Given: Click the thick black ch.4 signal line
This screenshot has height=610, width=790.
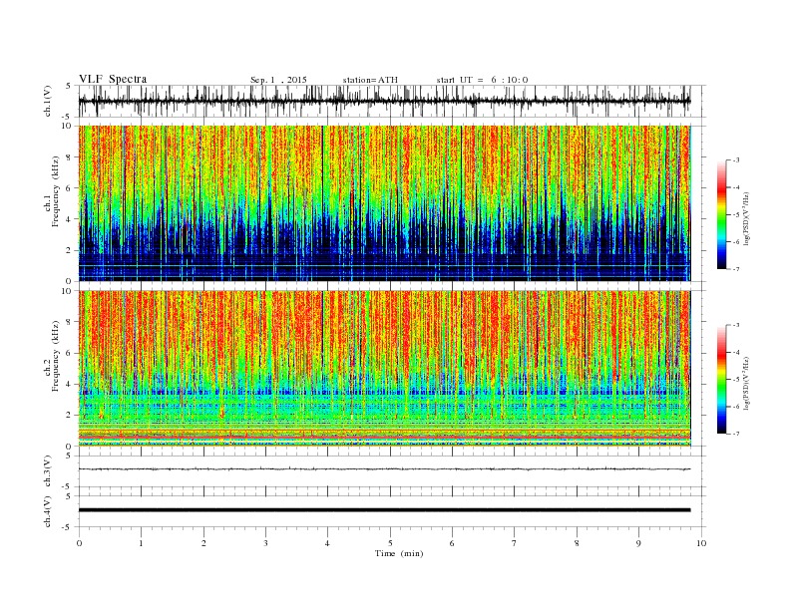Looking at the screenshot, I should pyautogui.click(x=384, y=510).
